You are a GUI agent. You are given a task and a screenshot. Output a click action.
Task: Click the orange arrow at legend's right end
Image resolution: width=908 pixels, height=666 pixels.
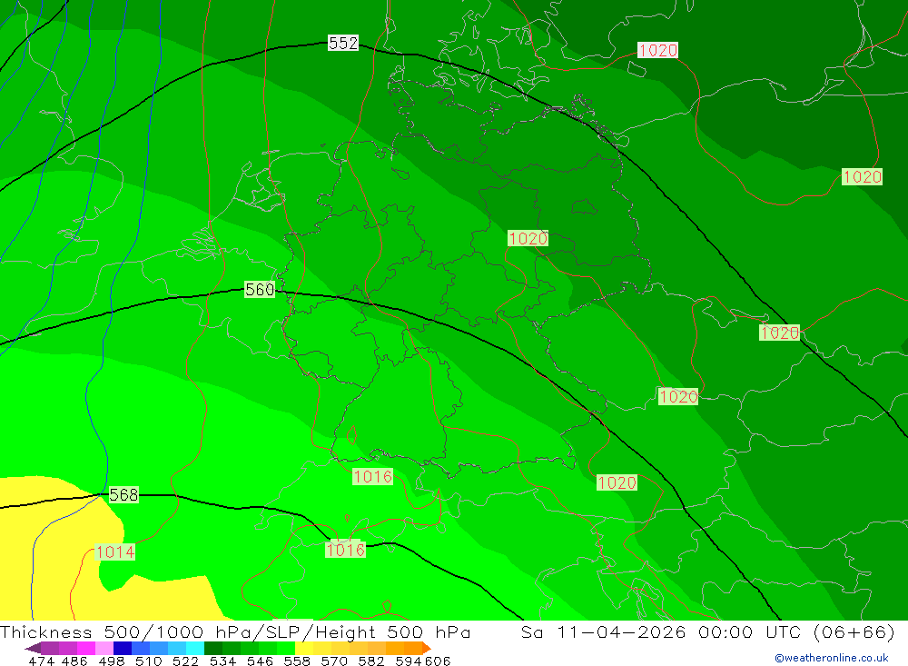point(427,648)
